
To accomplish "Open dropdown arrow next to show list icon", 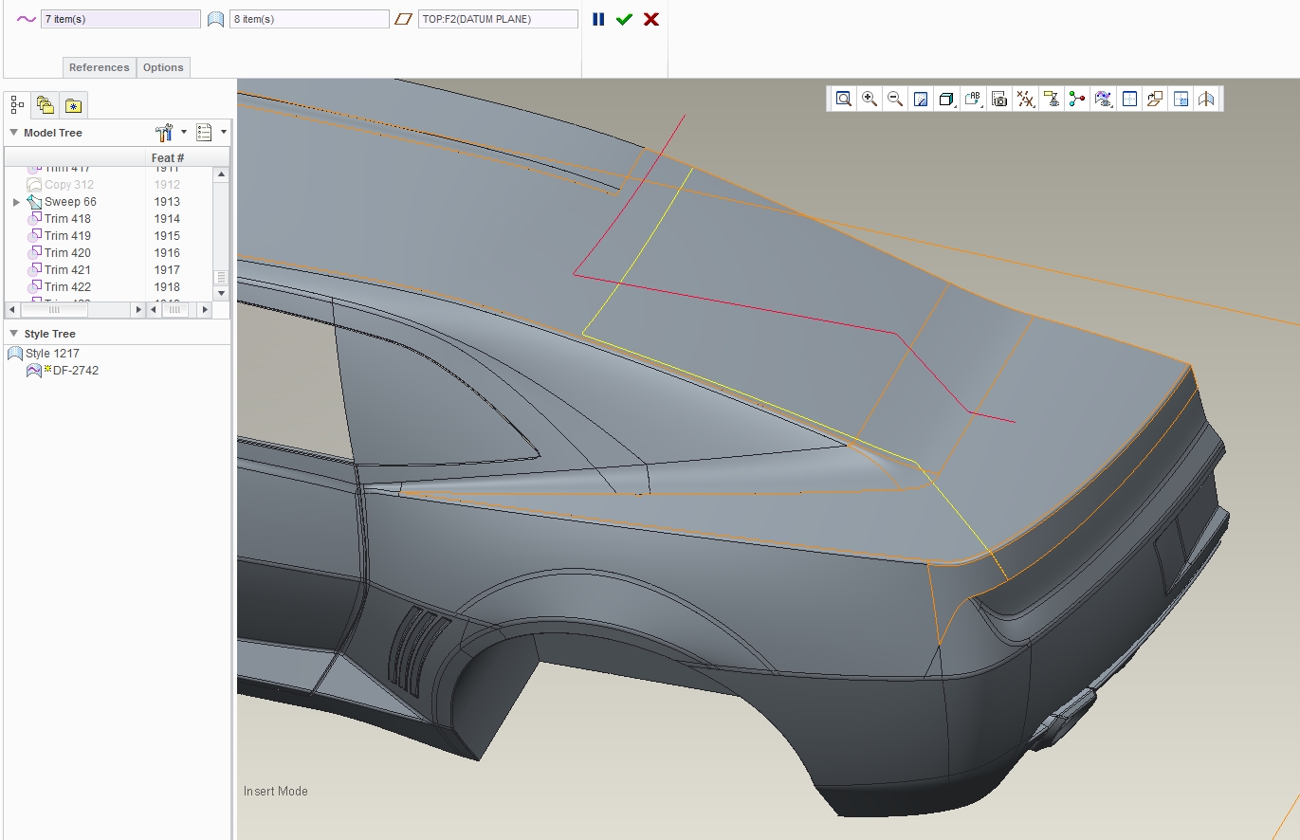I will click(224, 132).
